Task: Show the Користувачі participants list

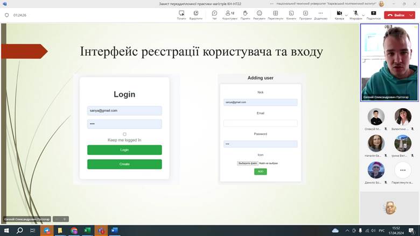Action: (x=229, y=15)
